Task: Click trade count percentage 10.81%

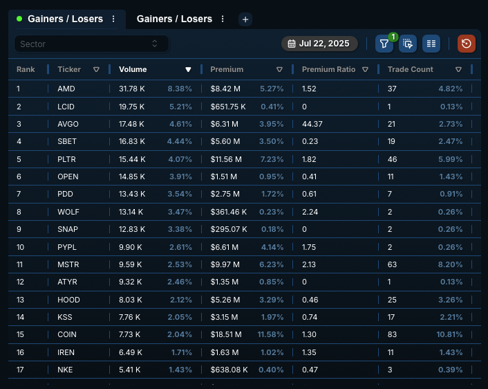Action: pyautogui.click(x=449, y=335)
